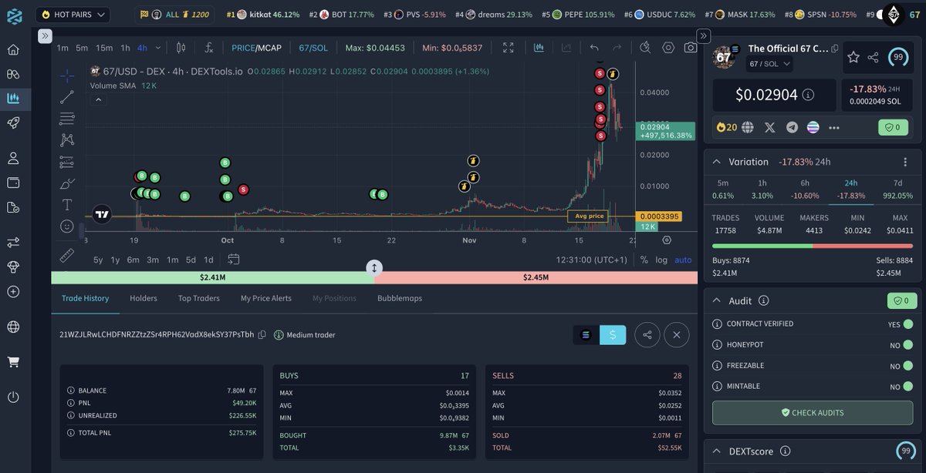Select the 1h chart interval
The width and height of the screenshot is (926, 473).
125,48
